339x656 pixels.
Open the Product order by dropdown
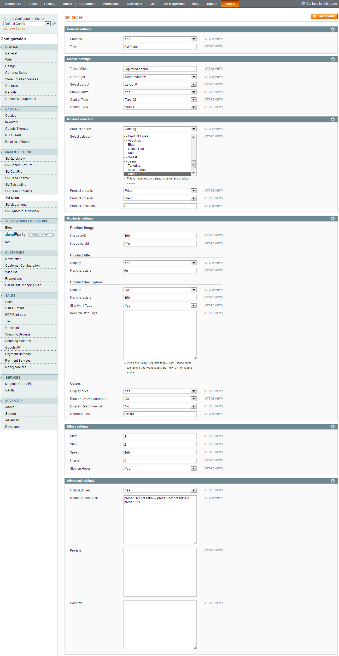click(x=160, y=191)
